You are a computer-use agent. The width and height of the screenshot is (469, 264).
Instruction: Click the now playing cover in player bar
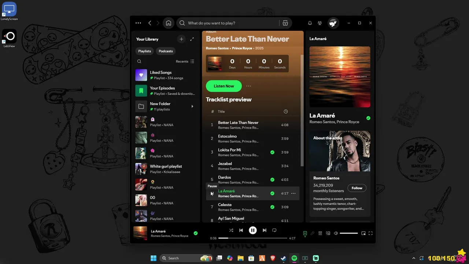tap(140, 233)
